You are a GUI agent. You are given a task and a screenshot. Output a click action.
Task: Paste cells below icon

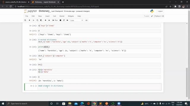[41, 20]
